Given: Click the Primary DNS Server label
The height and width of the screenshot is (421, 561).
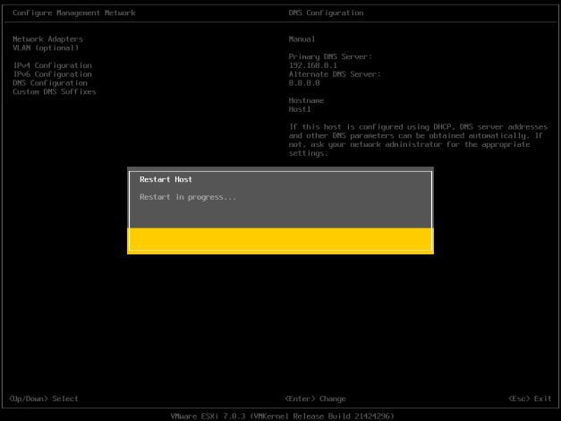Looking at the screenshot, I should 330,56.
